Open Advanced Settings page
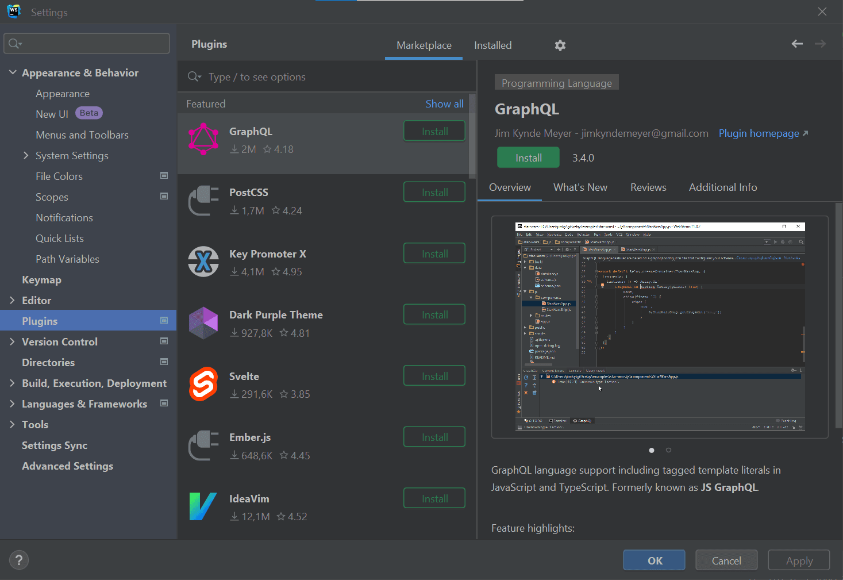Viewport: 843px width, 580px height. tap(67, 466)
